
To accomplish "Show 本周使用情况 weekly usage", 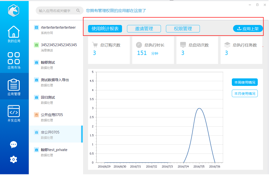I will pos(245,82).
